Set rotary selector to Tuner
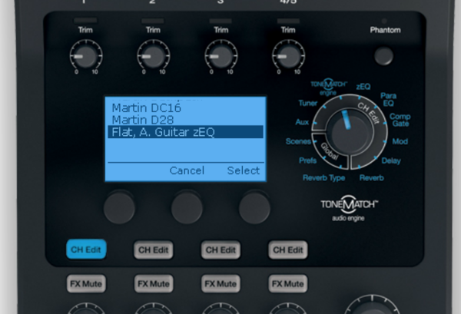This screenshot has width=461, height=314. tap(308, 103)
